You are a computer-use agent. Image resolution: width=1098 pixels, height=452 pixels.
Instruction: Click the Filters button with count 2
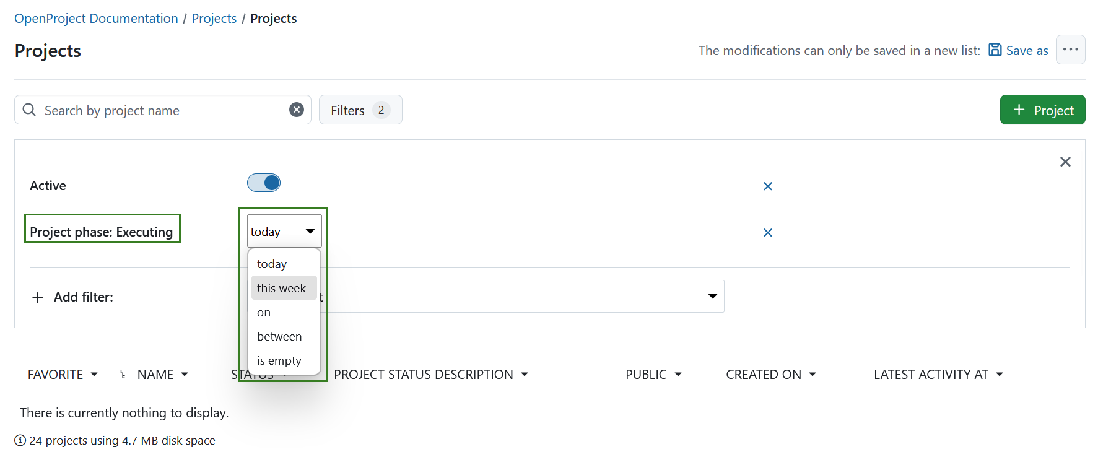pos(360,110)
